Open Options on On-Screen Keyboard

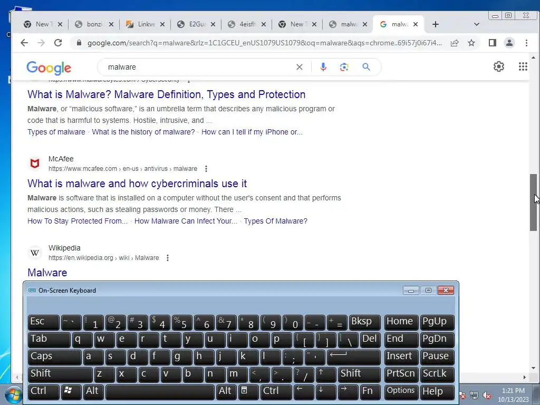tap(401, 392)
